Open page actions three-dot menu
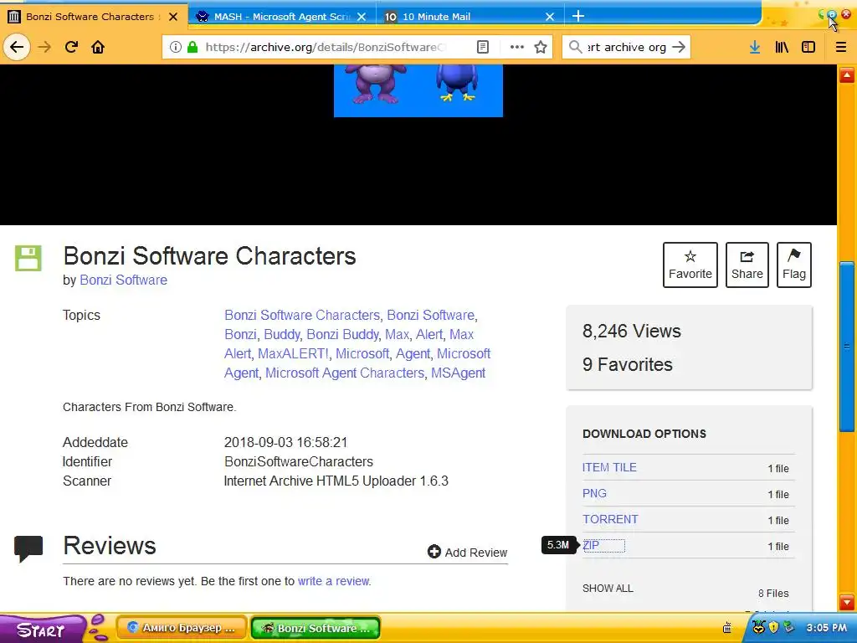This screenshot has height=643, width=857. 516,47
